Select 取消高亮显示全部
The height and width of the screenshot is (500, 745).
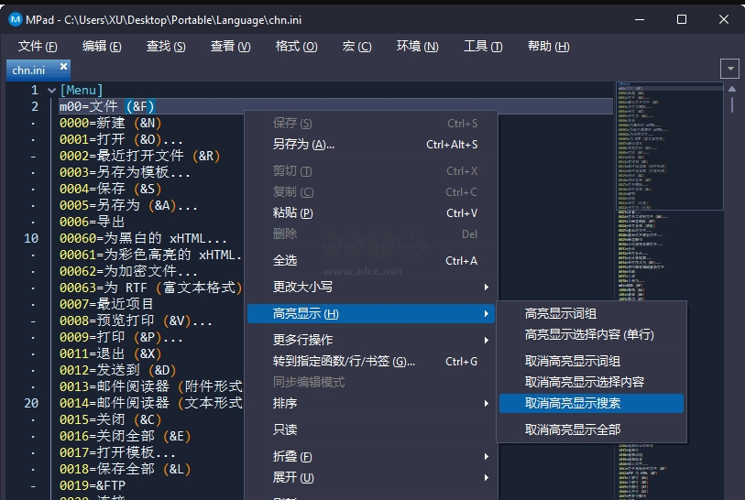pos(592,429)
